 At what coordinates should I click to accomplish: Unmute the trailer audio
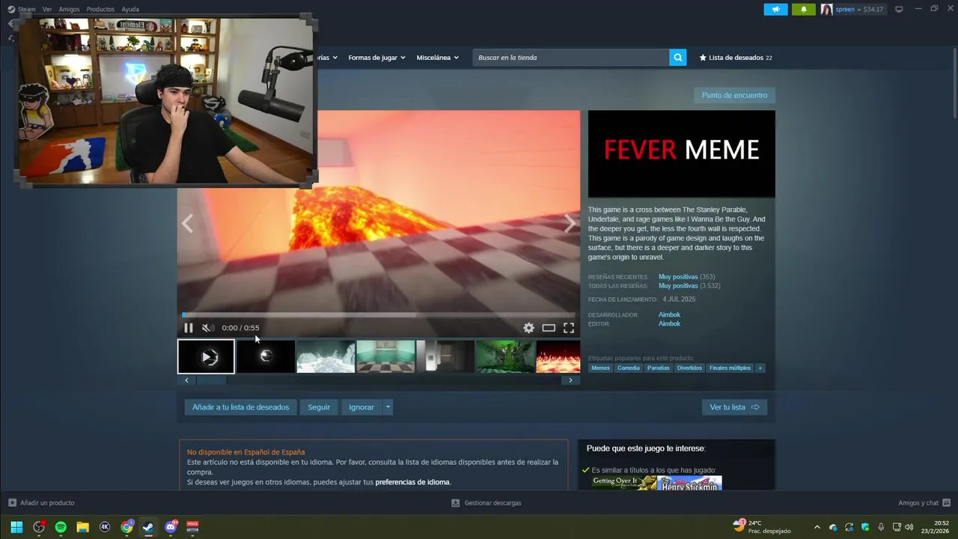(x=207, y=328)
